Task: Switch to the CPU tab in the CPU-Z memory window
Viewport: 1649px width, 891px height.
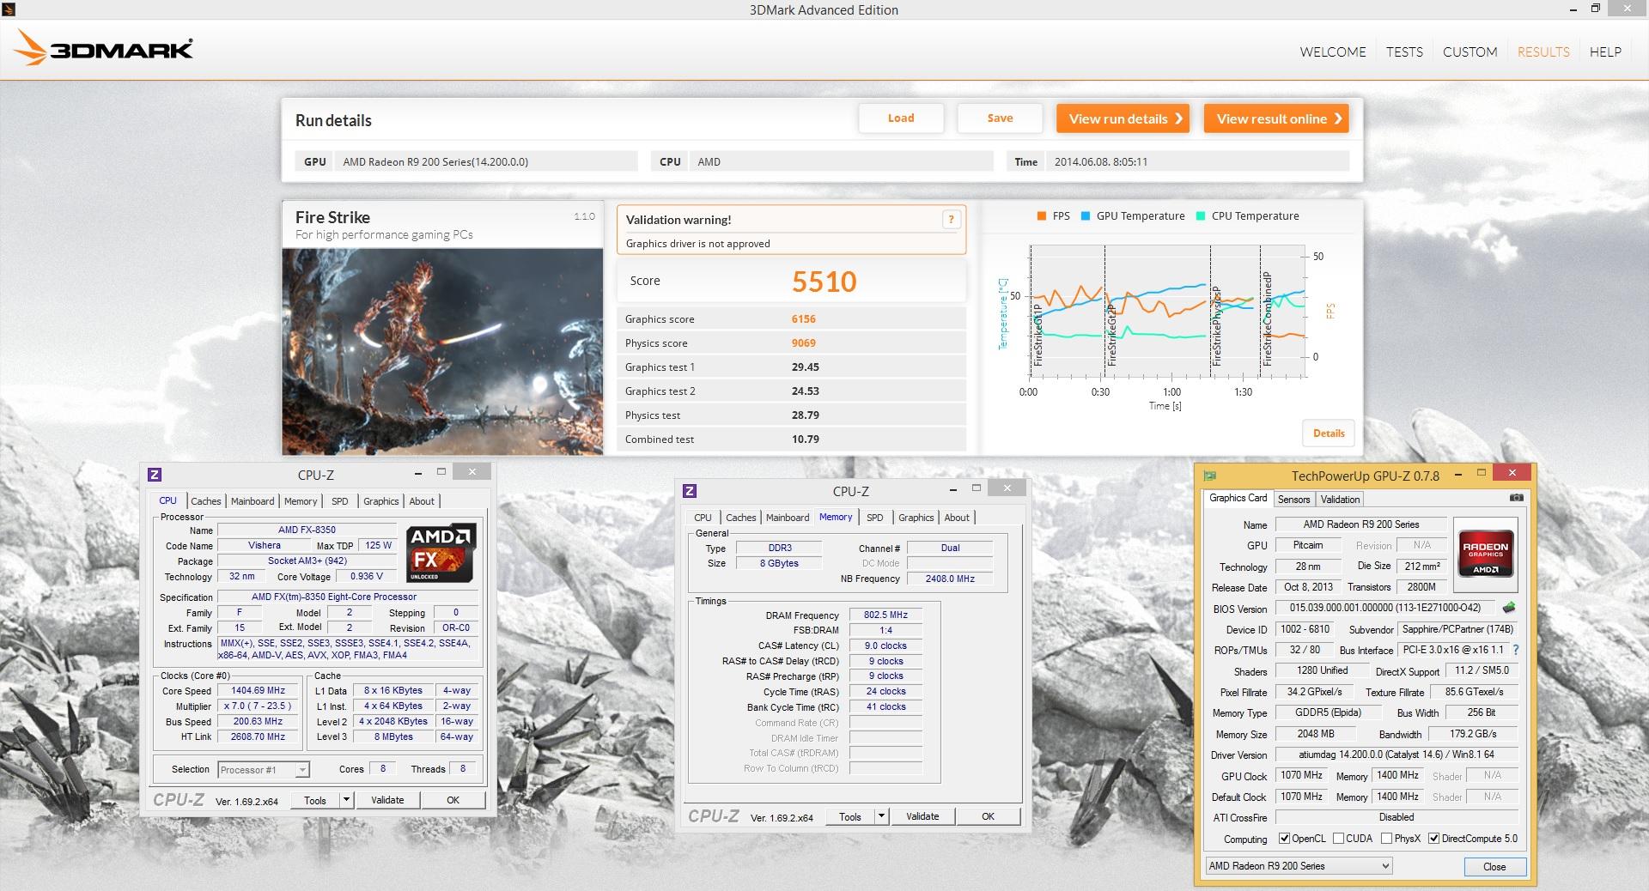Action: pos(703,518)
